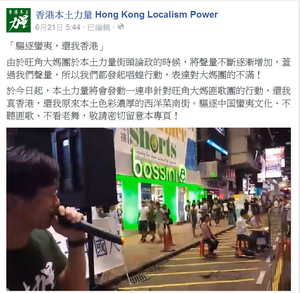The width and height of the screenshot is (300, 293).
Task: Click the illuminated billboard at upper right
Action: [x=274, y=163]
